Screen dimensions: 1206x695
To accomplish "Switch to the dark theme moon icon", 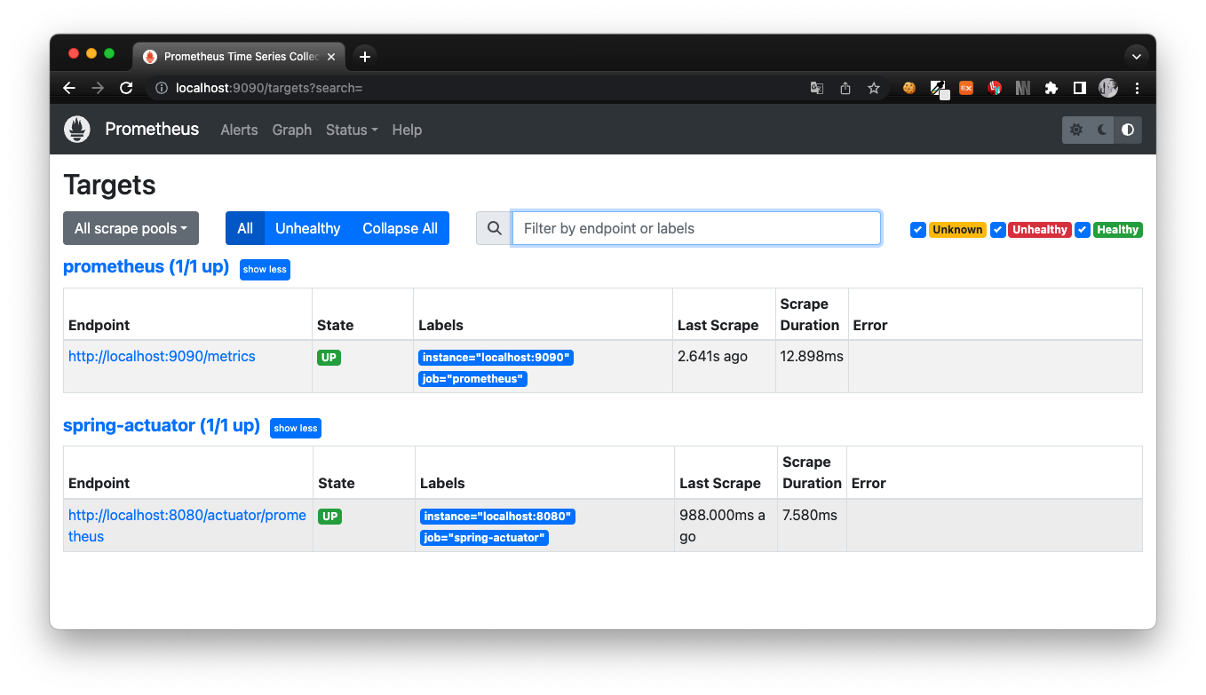I will pyautogui.click(x=1102, y=130).
